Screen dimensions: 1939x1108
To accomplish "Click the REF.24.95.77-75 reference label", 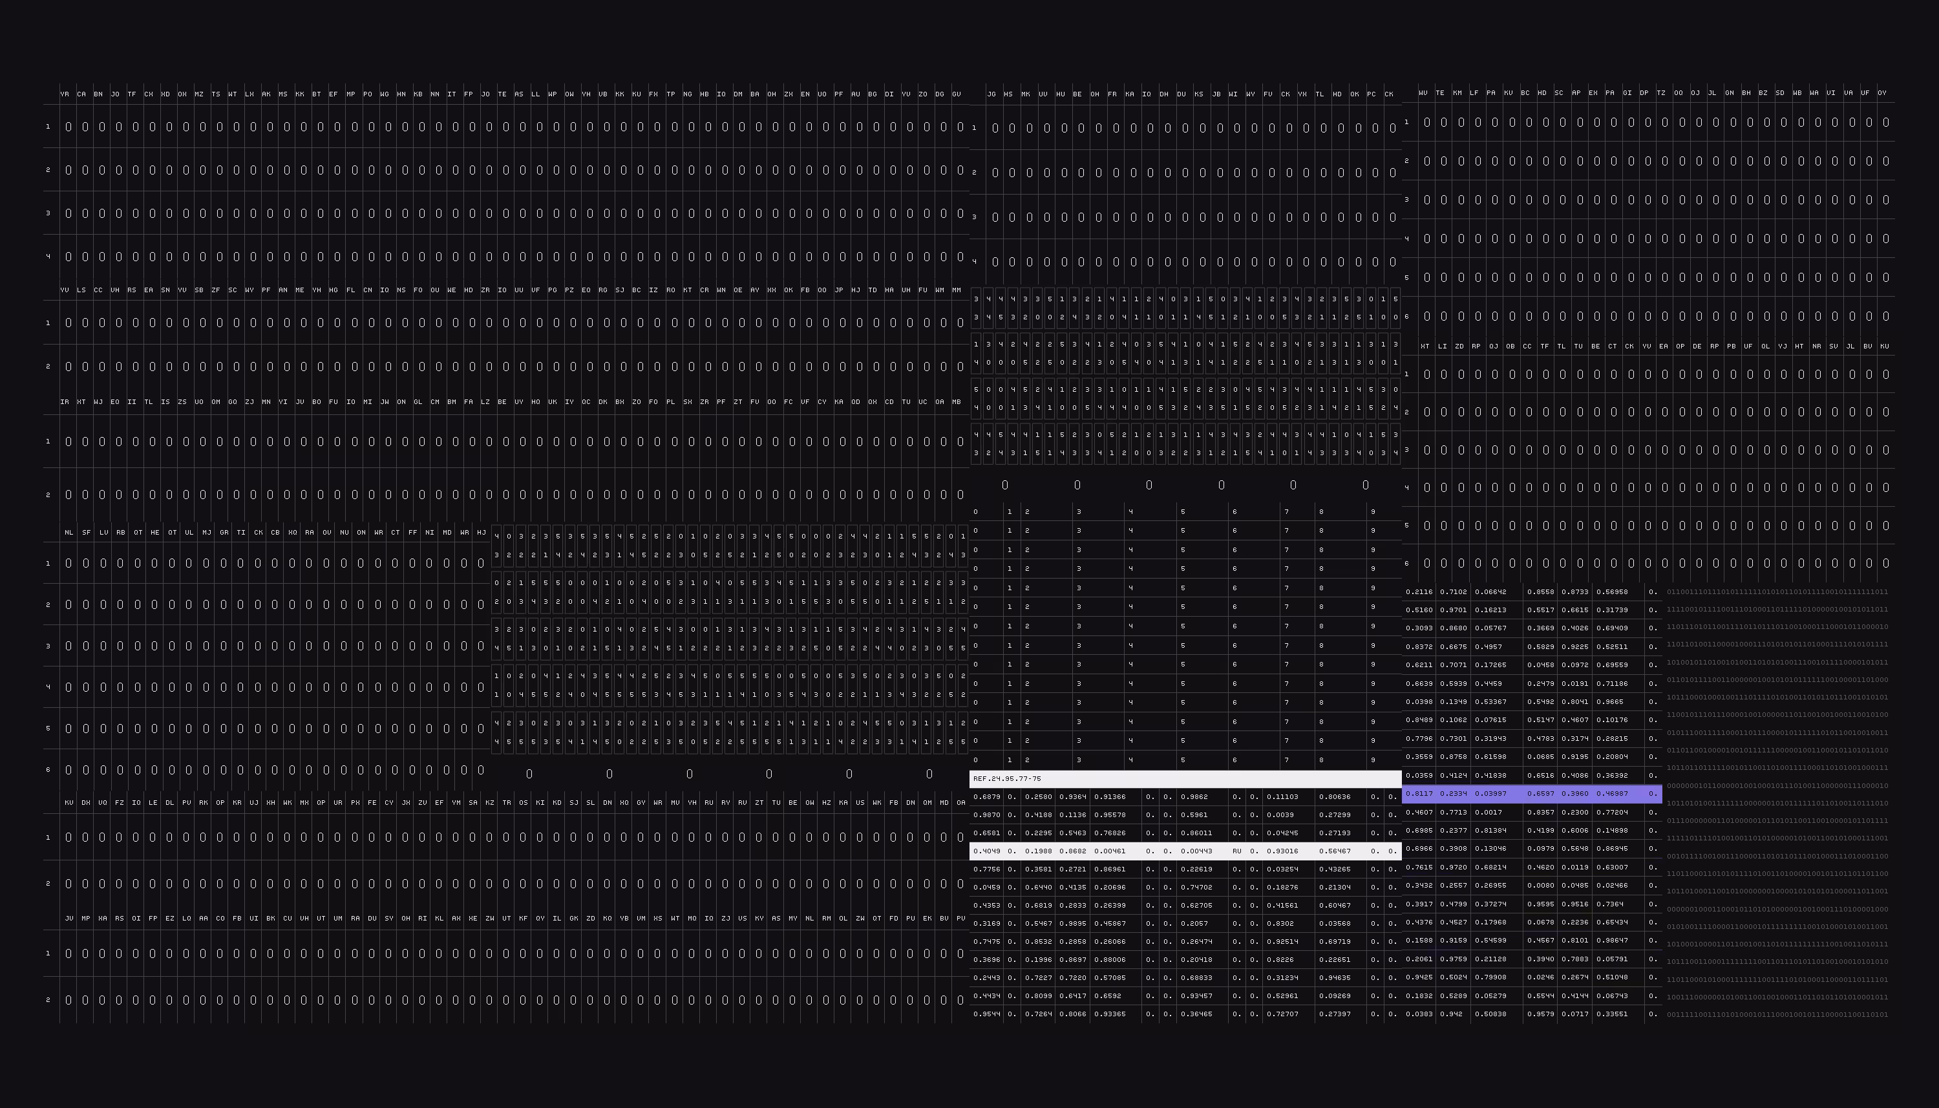I will click(1006, 778).
